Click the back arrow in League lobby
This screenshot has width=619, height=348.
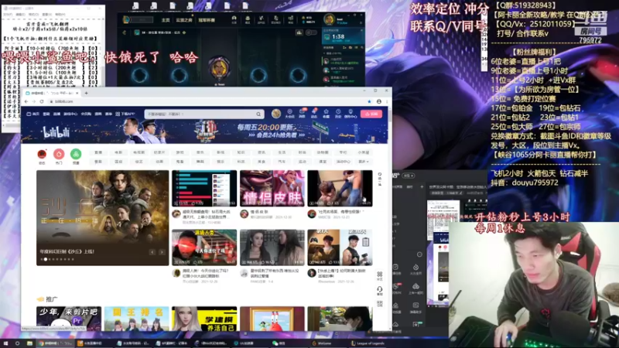click(125, 32)
